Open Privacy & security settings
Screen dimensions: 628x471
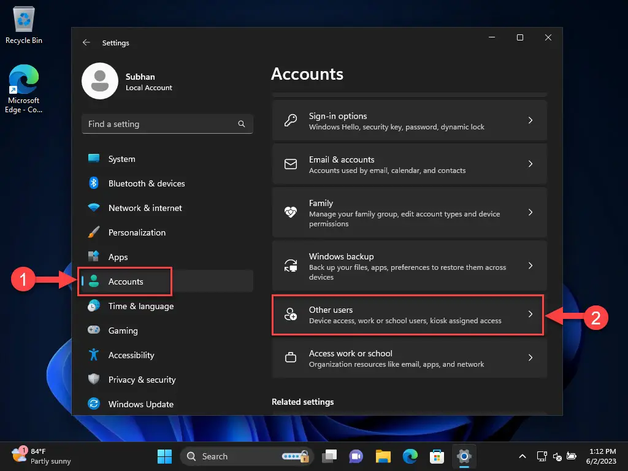pyautogui.click(x=167, y=379)
